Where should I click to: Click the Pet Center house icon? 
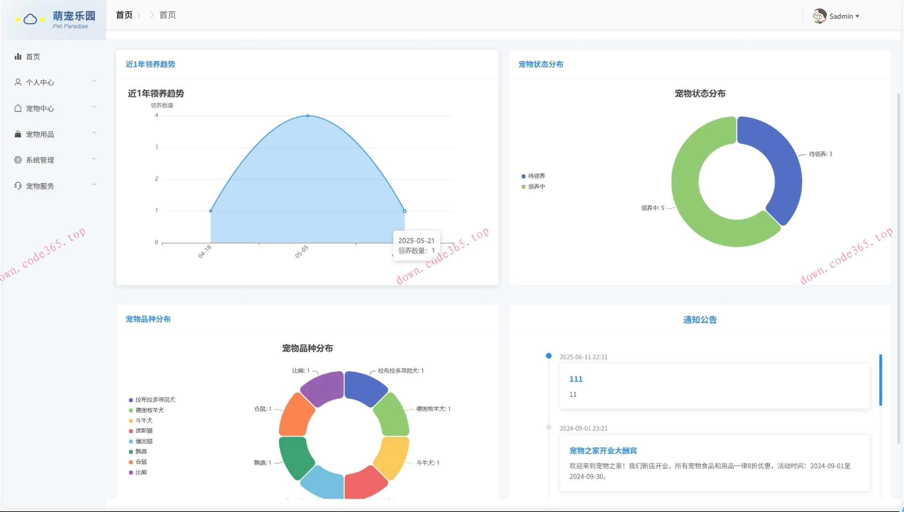tap(18, 108)
